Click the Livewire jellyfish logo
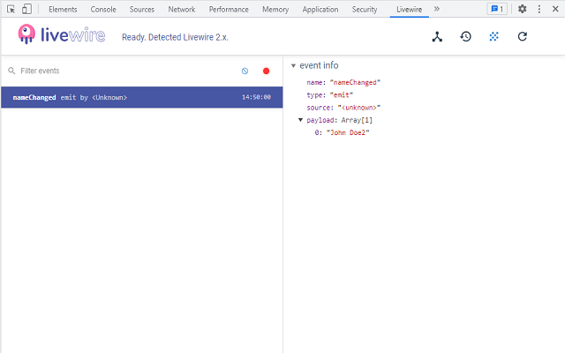 (26, 34)
